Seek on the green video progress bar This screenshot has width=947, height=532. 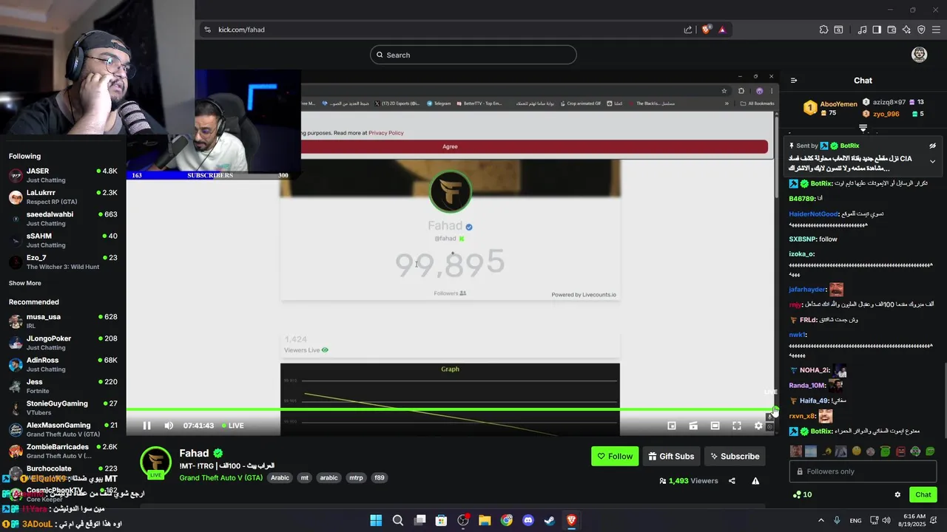[x=450, y=409]
